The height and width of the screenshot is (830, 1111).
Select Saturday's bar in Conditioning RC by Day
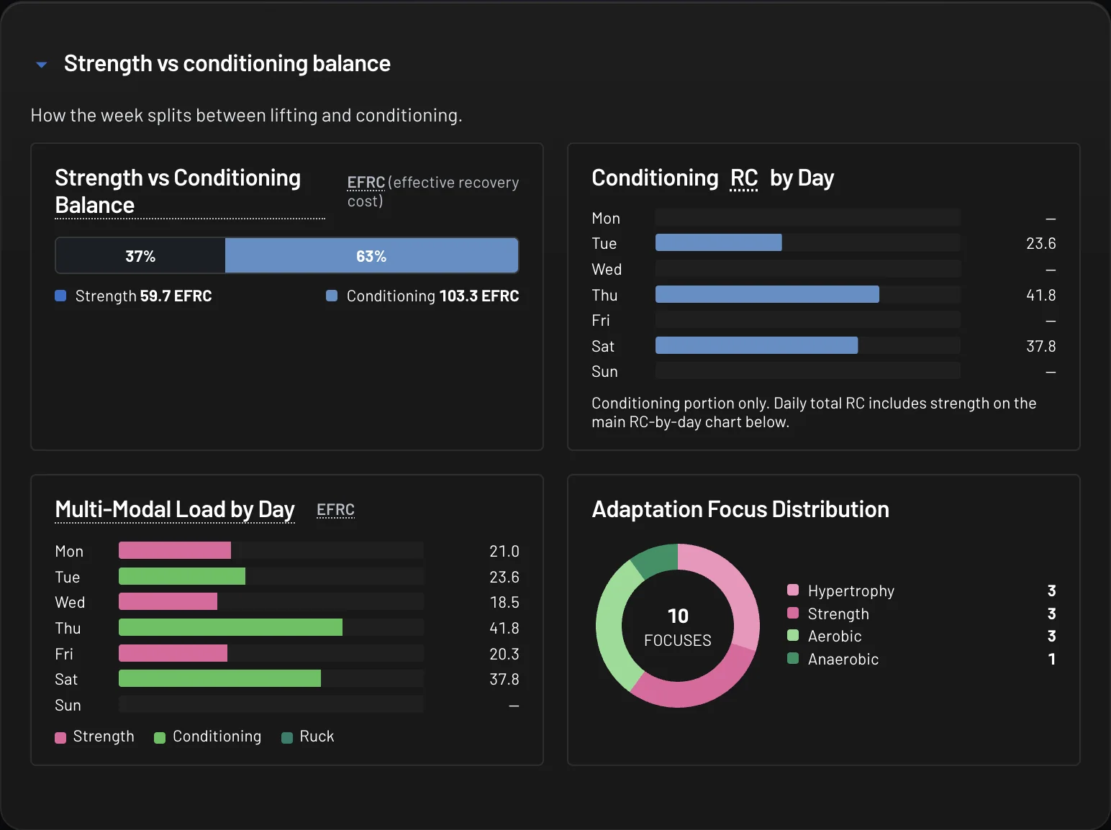tap(756, 345)
